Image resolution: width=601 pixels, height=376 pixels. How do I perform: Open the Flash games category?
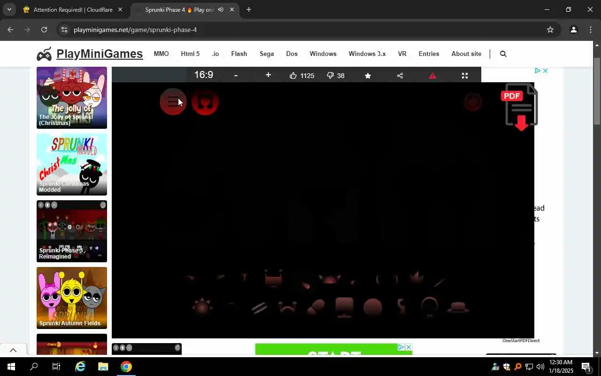pyautogui.click(x=239, y=54)
